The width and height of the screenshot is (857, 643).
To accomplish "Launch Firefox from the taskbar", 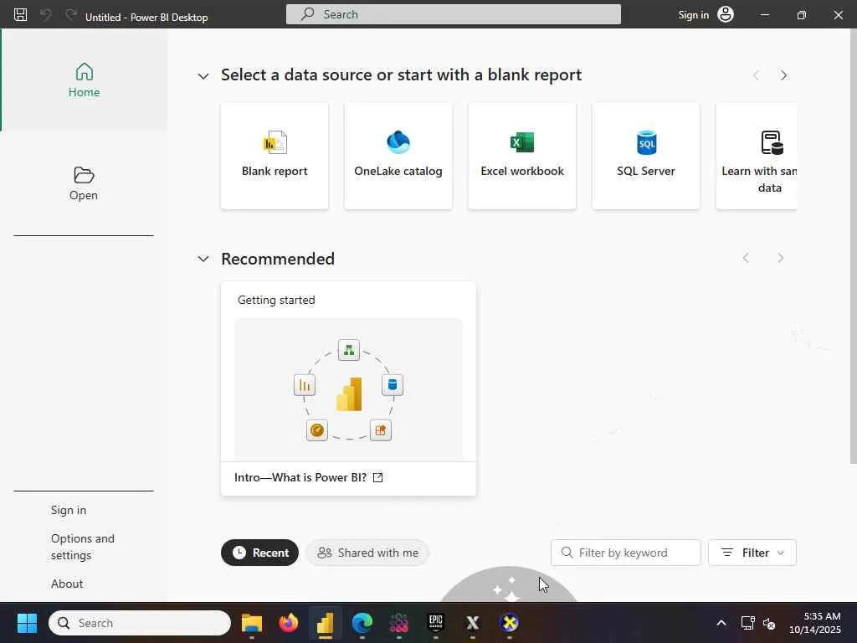I will click(x=289, y=623).
